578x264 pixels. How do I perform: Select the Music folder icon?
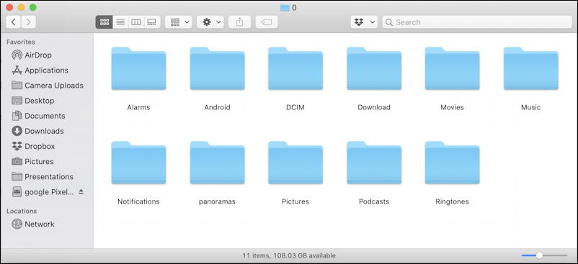tap(531, 68)
